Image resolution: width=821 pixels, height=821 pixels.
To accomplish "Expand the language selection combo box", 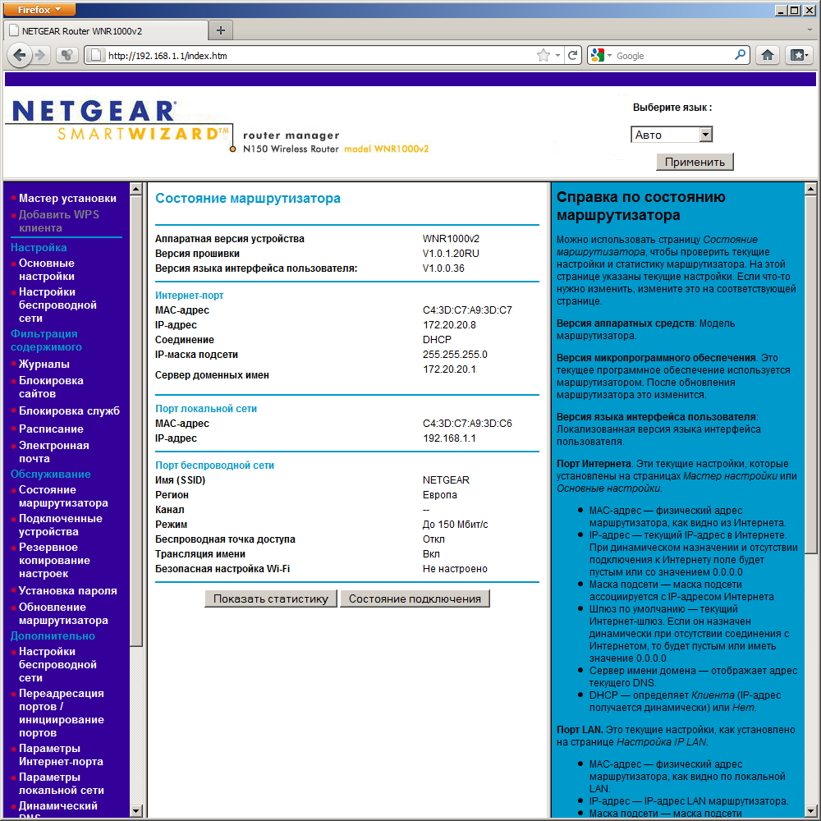I will (x=672, y=135).
